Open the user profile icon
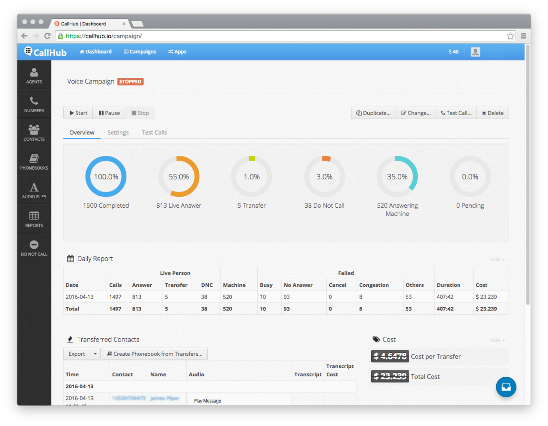The image size is (548, 426). [x=475, y=51]
